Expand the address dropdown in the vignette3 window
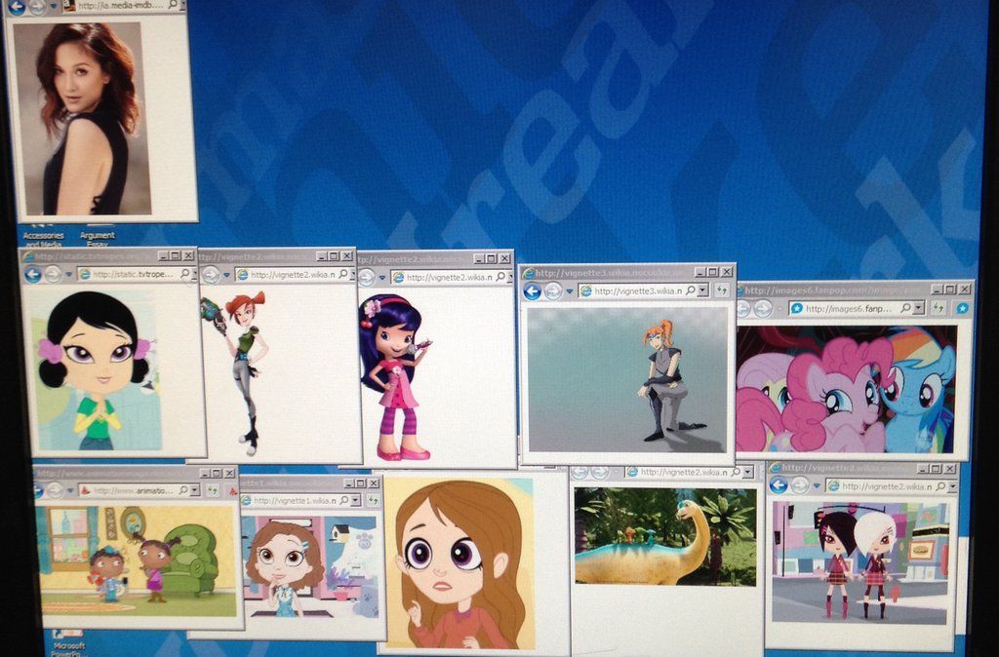 [x=702, y=290]
